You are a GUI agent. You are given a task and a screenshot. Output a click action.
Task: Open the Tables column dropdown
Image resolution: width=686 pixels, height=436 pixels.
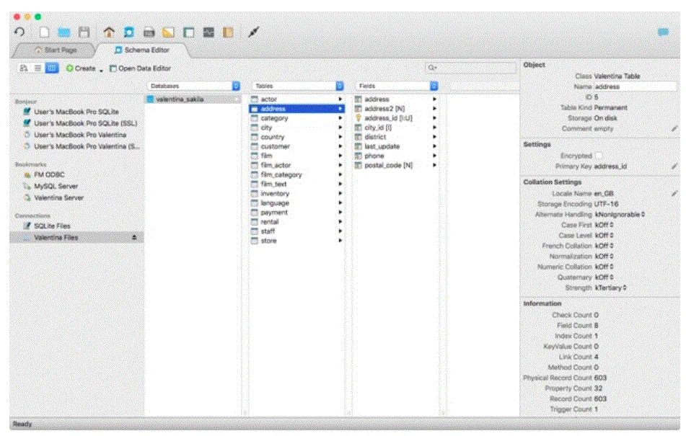tap(299, 86)
